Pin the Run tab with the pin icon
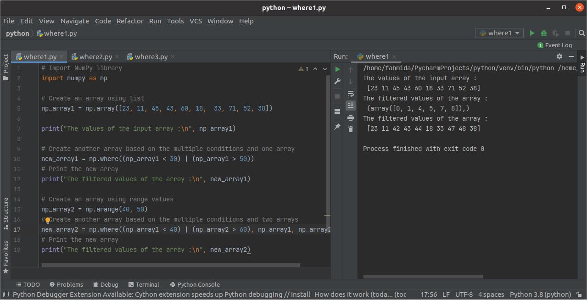587x300 pixels. coord(337,127)
